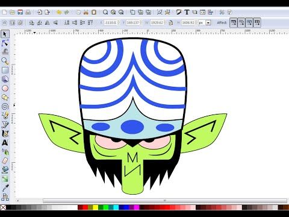Zoom to fit selection in window
Viewport: 289px width, 217px height.
[x=105, y=13]
